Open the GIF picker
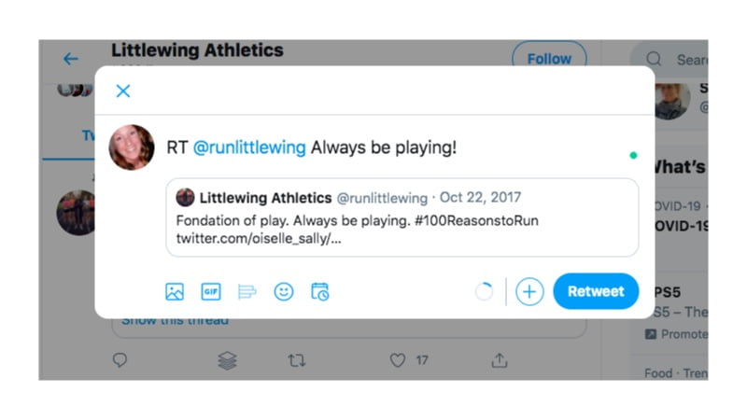 [211, 291]
